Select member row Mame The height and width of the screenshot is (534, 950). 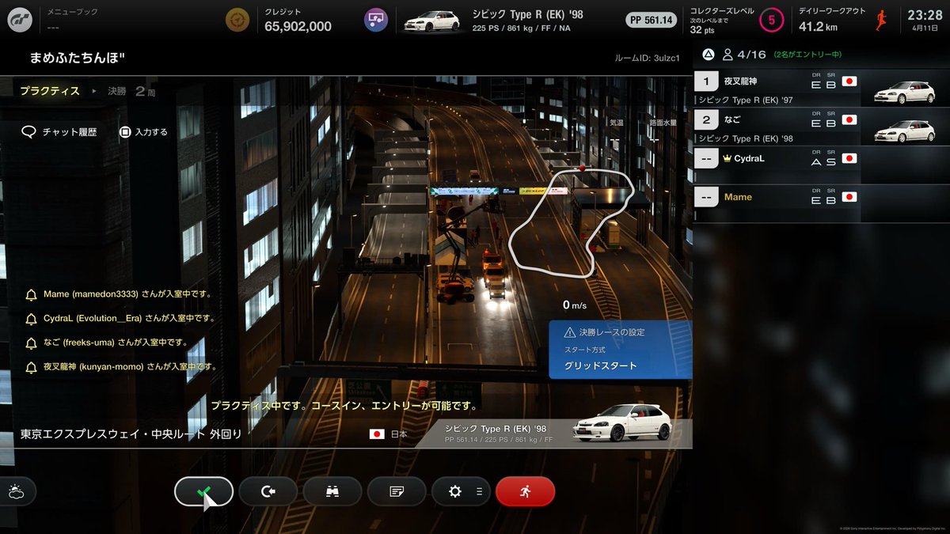[x=821, y=203]
